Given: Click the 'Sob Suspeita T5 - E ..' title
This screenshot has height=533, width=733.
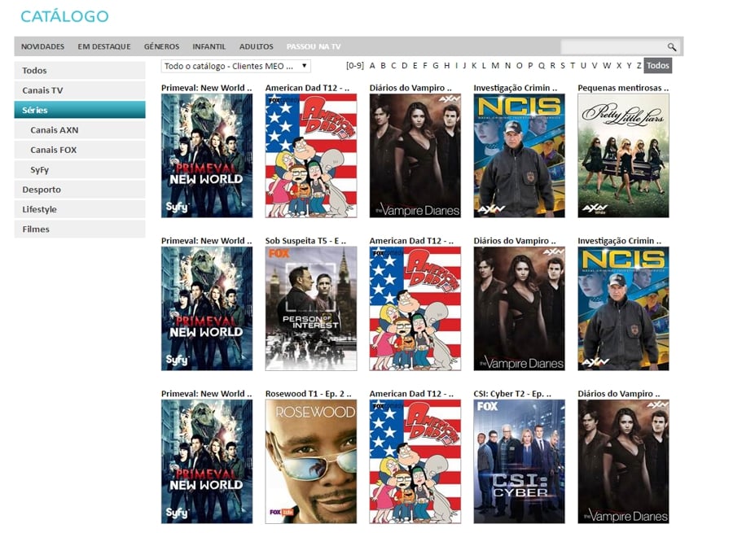Looking at the screenshot, I should point(305,241).
